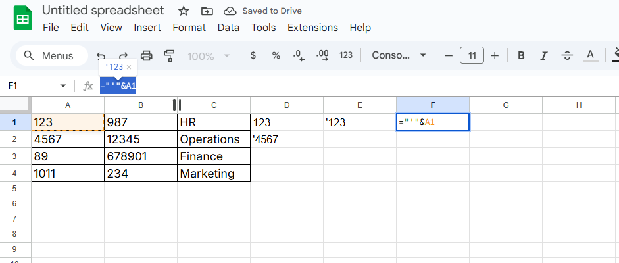This screenshot has width=619, height=263.
Task: Select the paint format tool
Action: [x=169, y=56]
